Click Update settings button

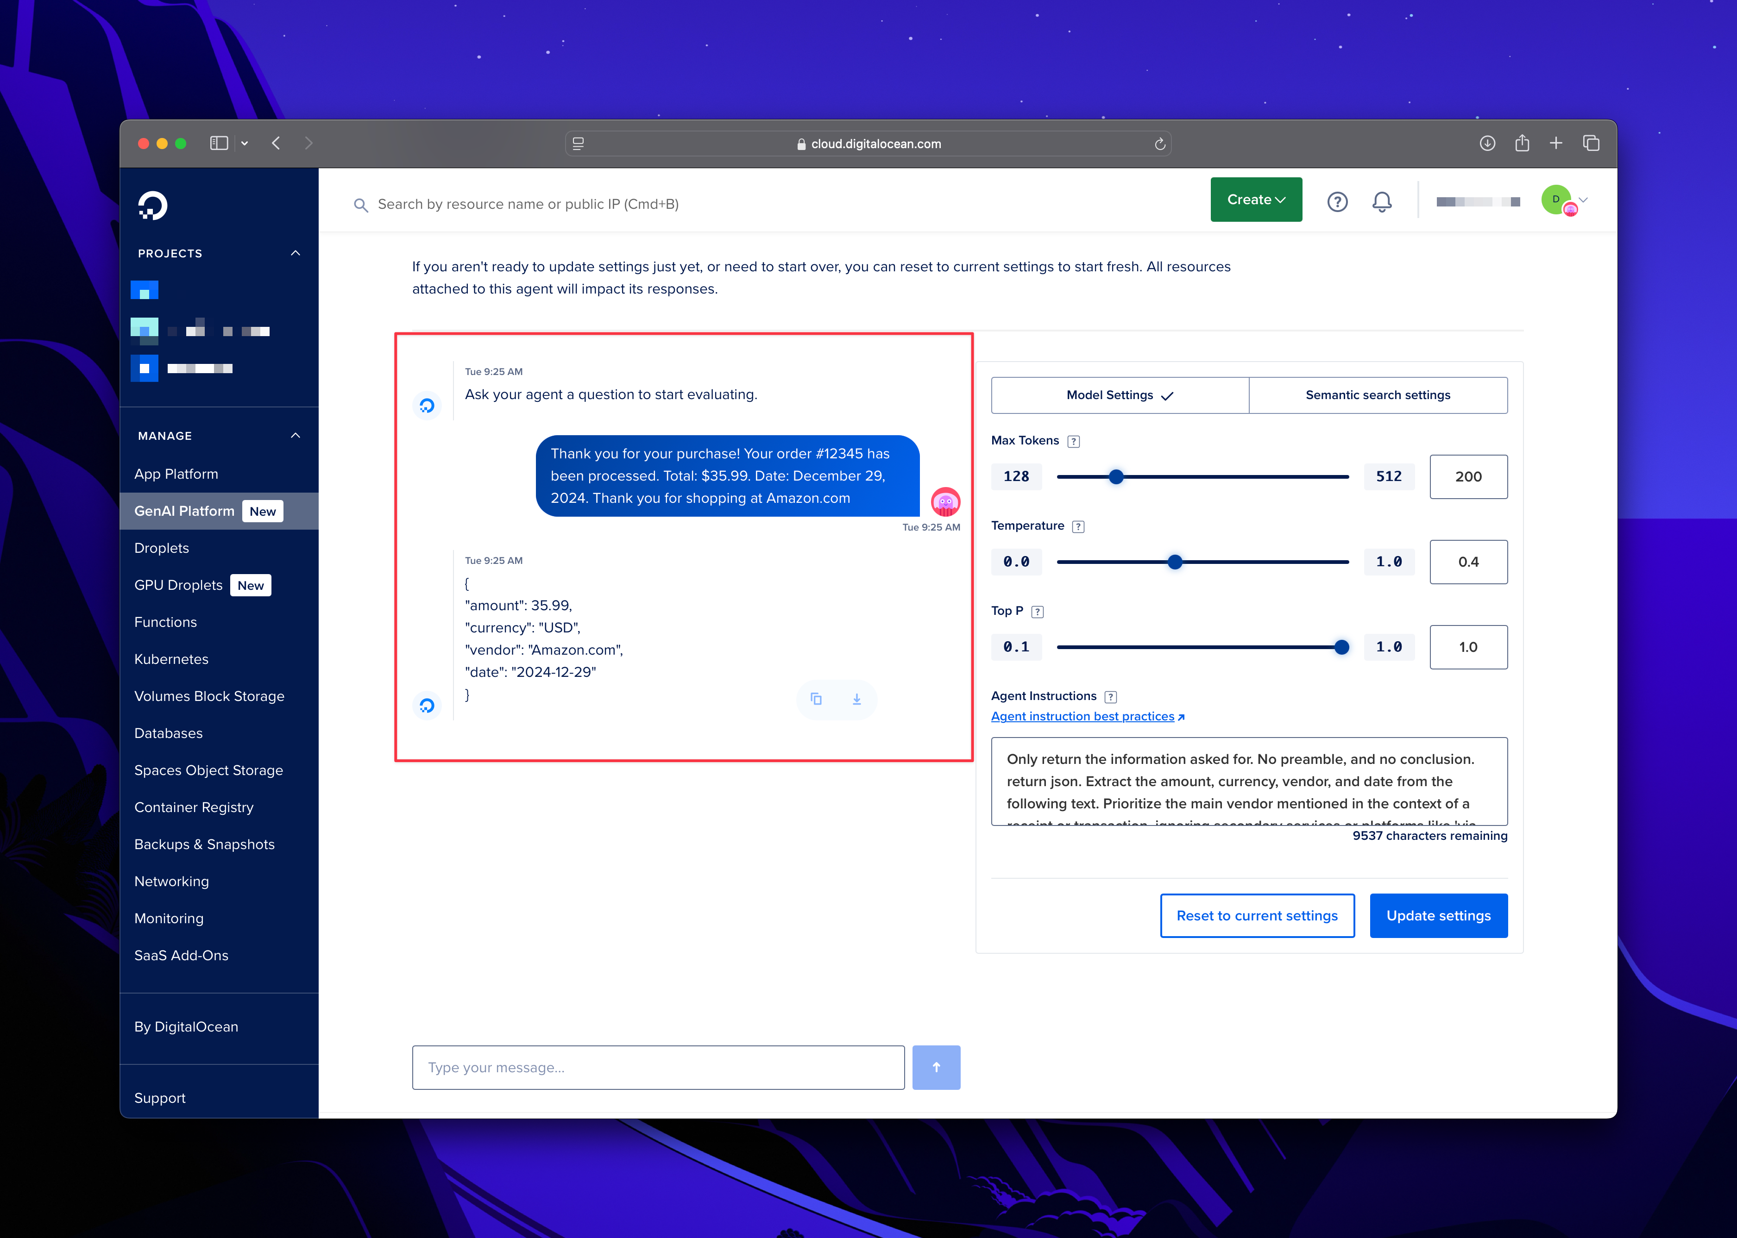1438,916
